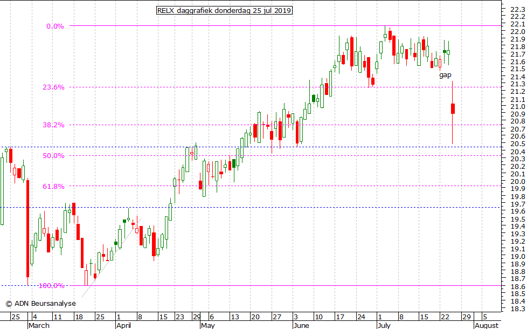
Task: Click the chart title 'RELX daggrafiek donderdag 25 jul 2019'
Action: coord(224,10)
